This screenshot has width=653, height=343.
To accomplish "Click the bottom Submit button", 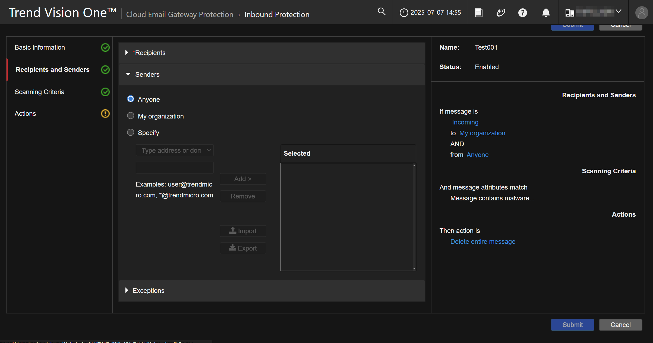I will 572,325.
